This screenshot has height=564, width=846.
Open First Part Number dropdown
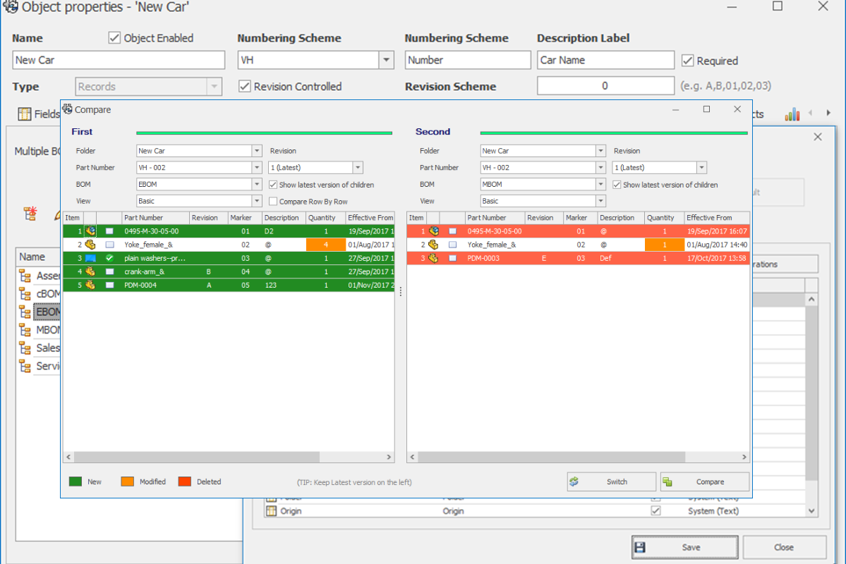tap(257, 168)
